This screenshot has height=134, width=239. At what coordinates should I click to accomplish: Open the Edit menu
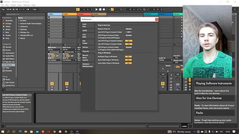tap(7, 5)
